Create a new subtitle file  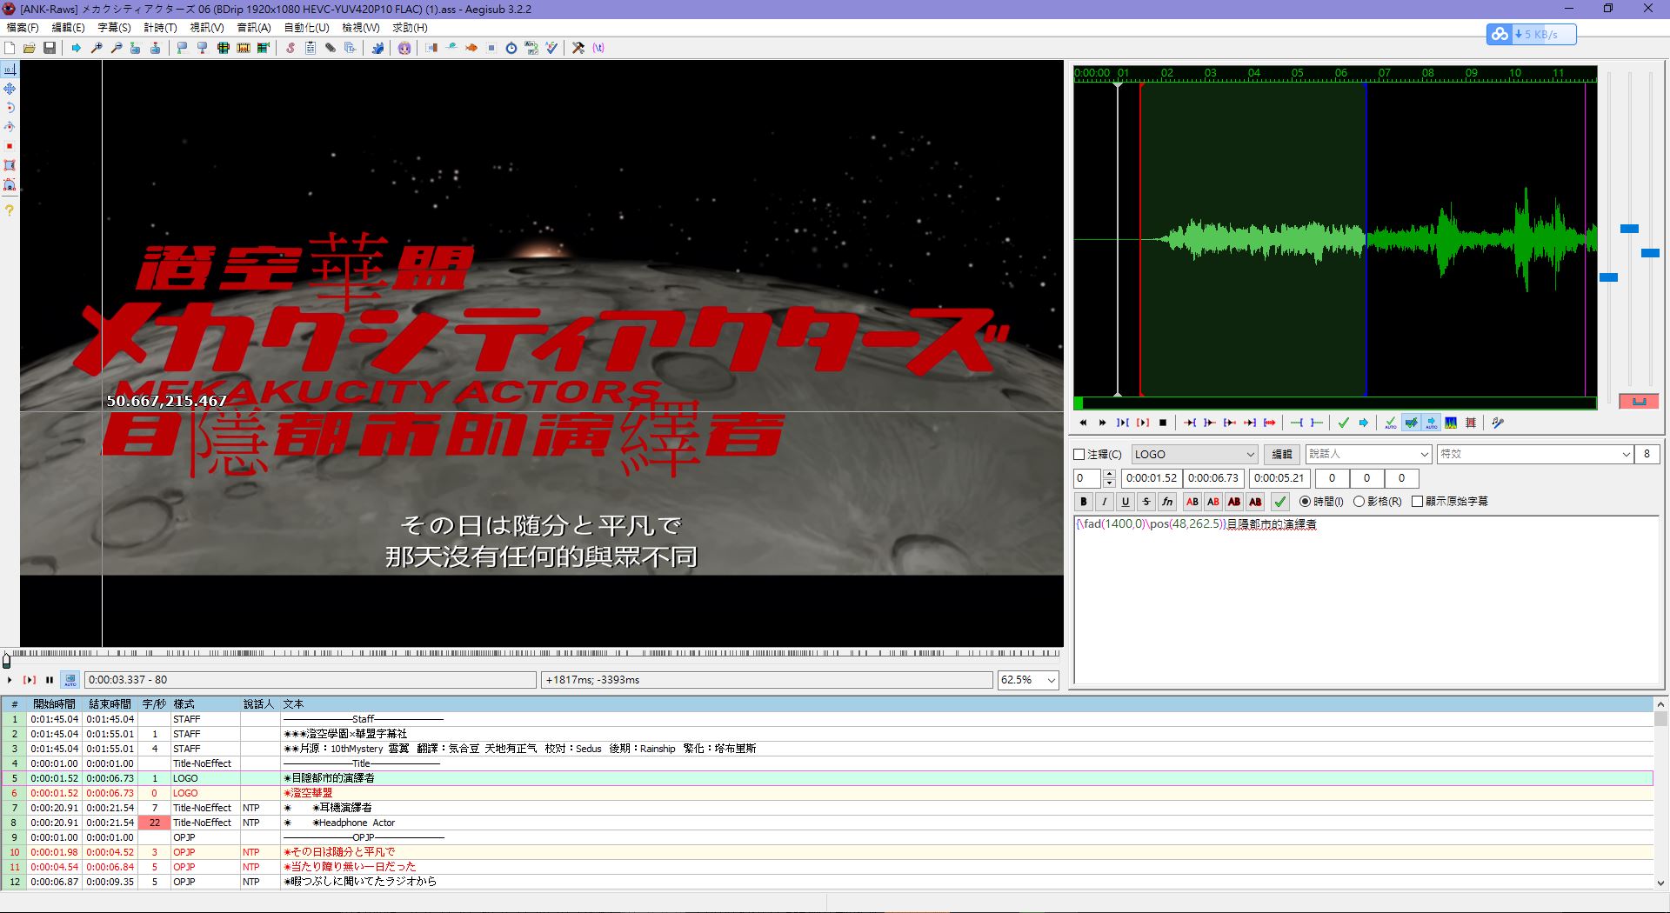coord(10,48)
